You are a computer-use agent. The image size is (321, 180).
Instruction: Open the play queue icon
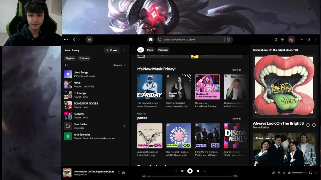pyautogui.click(x=279, y=173)
